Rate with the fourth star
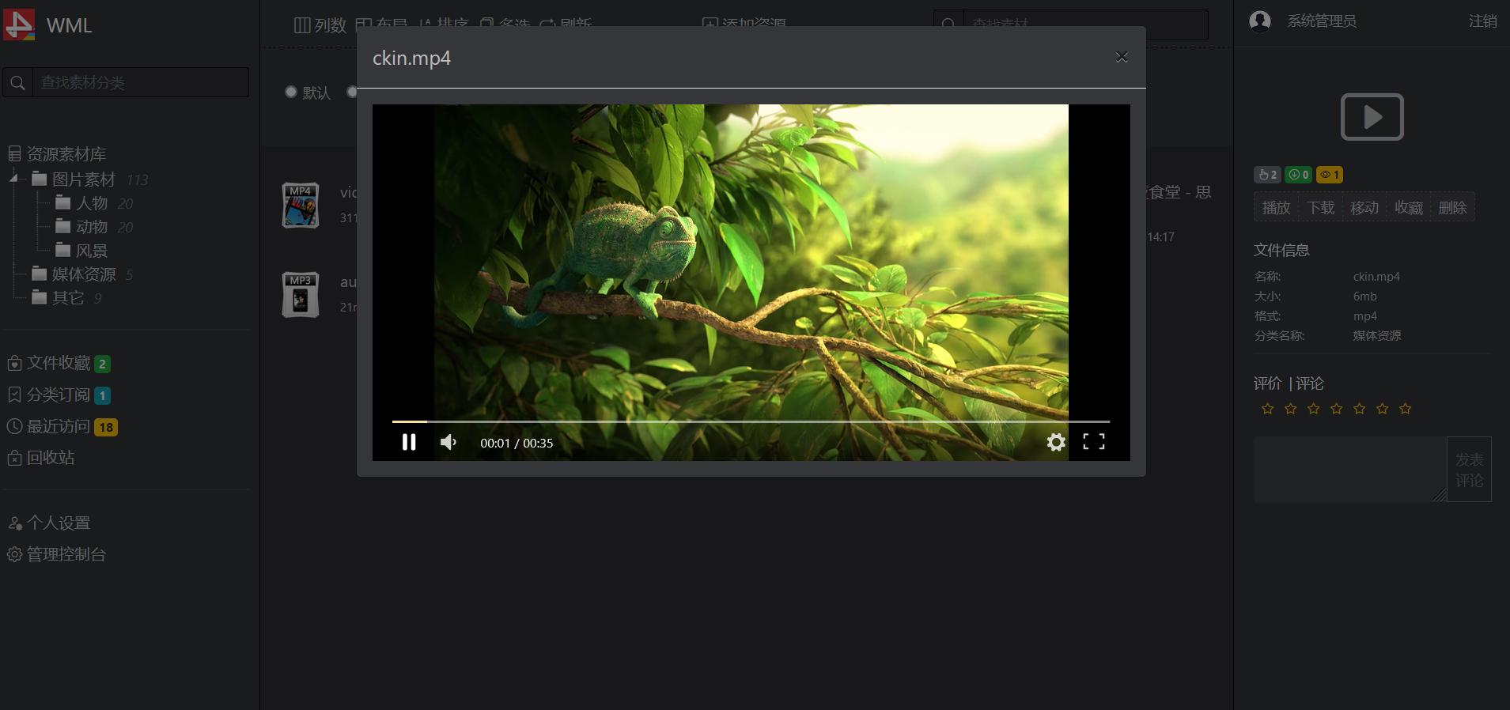1510x710 pixels. pos(1337,409)
